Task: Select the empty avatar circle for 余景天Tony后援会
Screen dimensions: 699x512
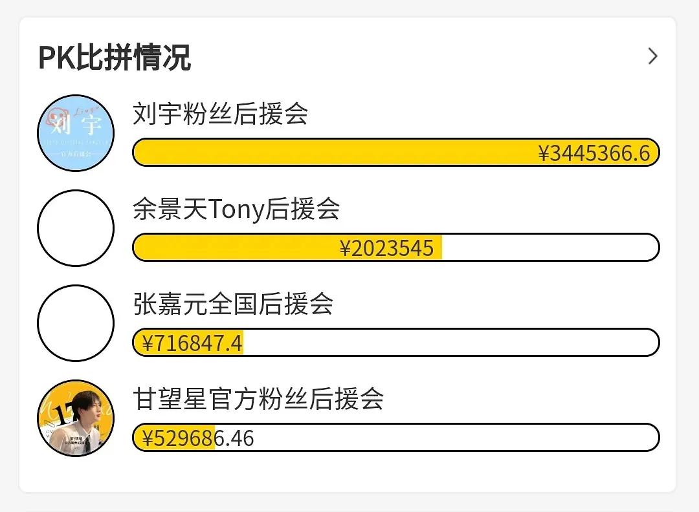Action: point(76,228)
